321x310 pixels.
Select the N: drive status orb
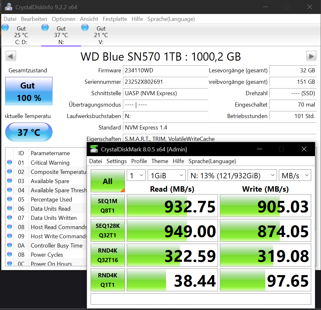[x=45, y=27]
